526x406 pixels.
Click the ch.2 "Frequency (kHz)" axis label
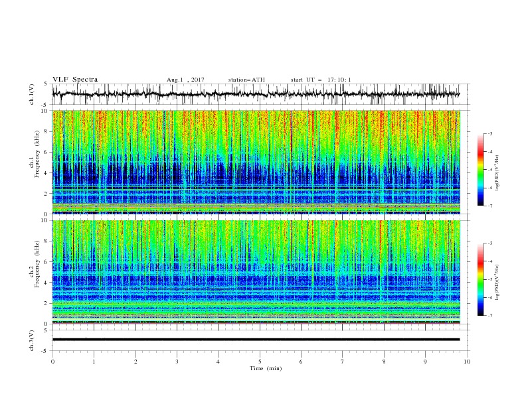pos(37,263)
